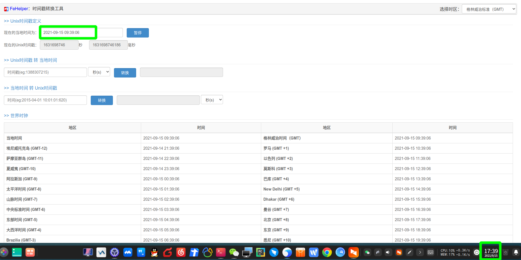This screenshot has height=260, width=521.
Task: Open the remote desktop monitors icon
Action: pyautogui.click(x=247, y=252)
